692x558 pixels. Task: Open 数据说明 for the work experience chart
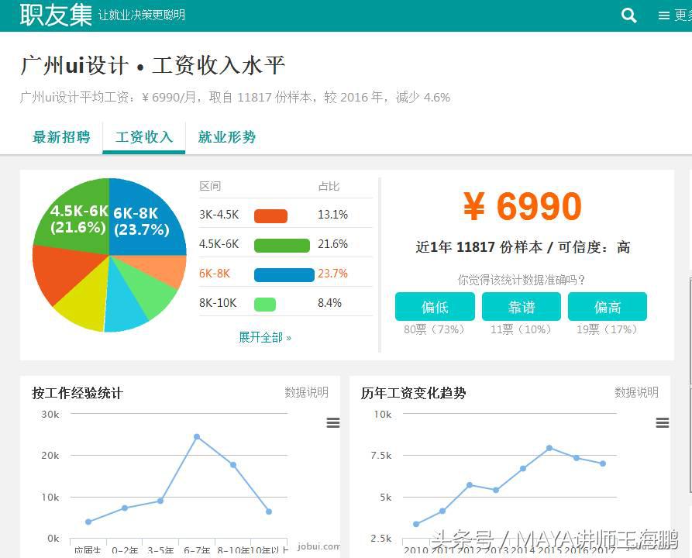coord(307,393)
